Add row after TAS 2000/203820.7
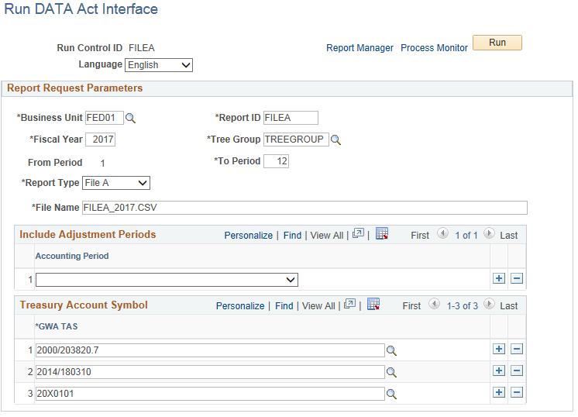This screenshot has height=417, width=578. (x=499, y=349)
